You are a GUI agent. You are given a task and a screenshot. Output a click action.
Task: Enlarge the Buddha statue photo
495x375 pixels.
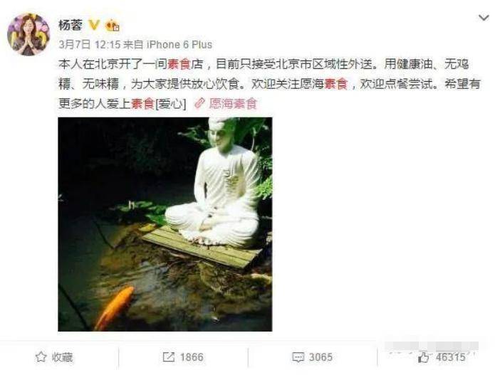pyautogui.click(x=165, y=224)
